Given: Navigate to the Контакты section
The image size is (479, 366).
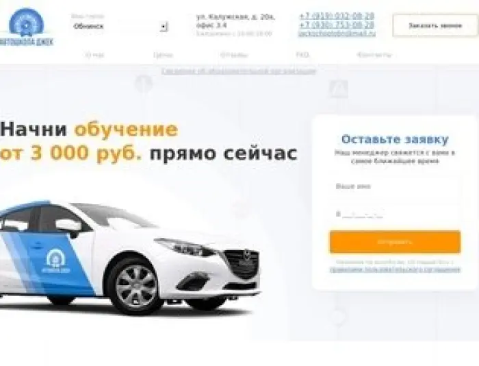Looking at the screenshot, I should [374, 55].
